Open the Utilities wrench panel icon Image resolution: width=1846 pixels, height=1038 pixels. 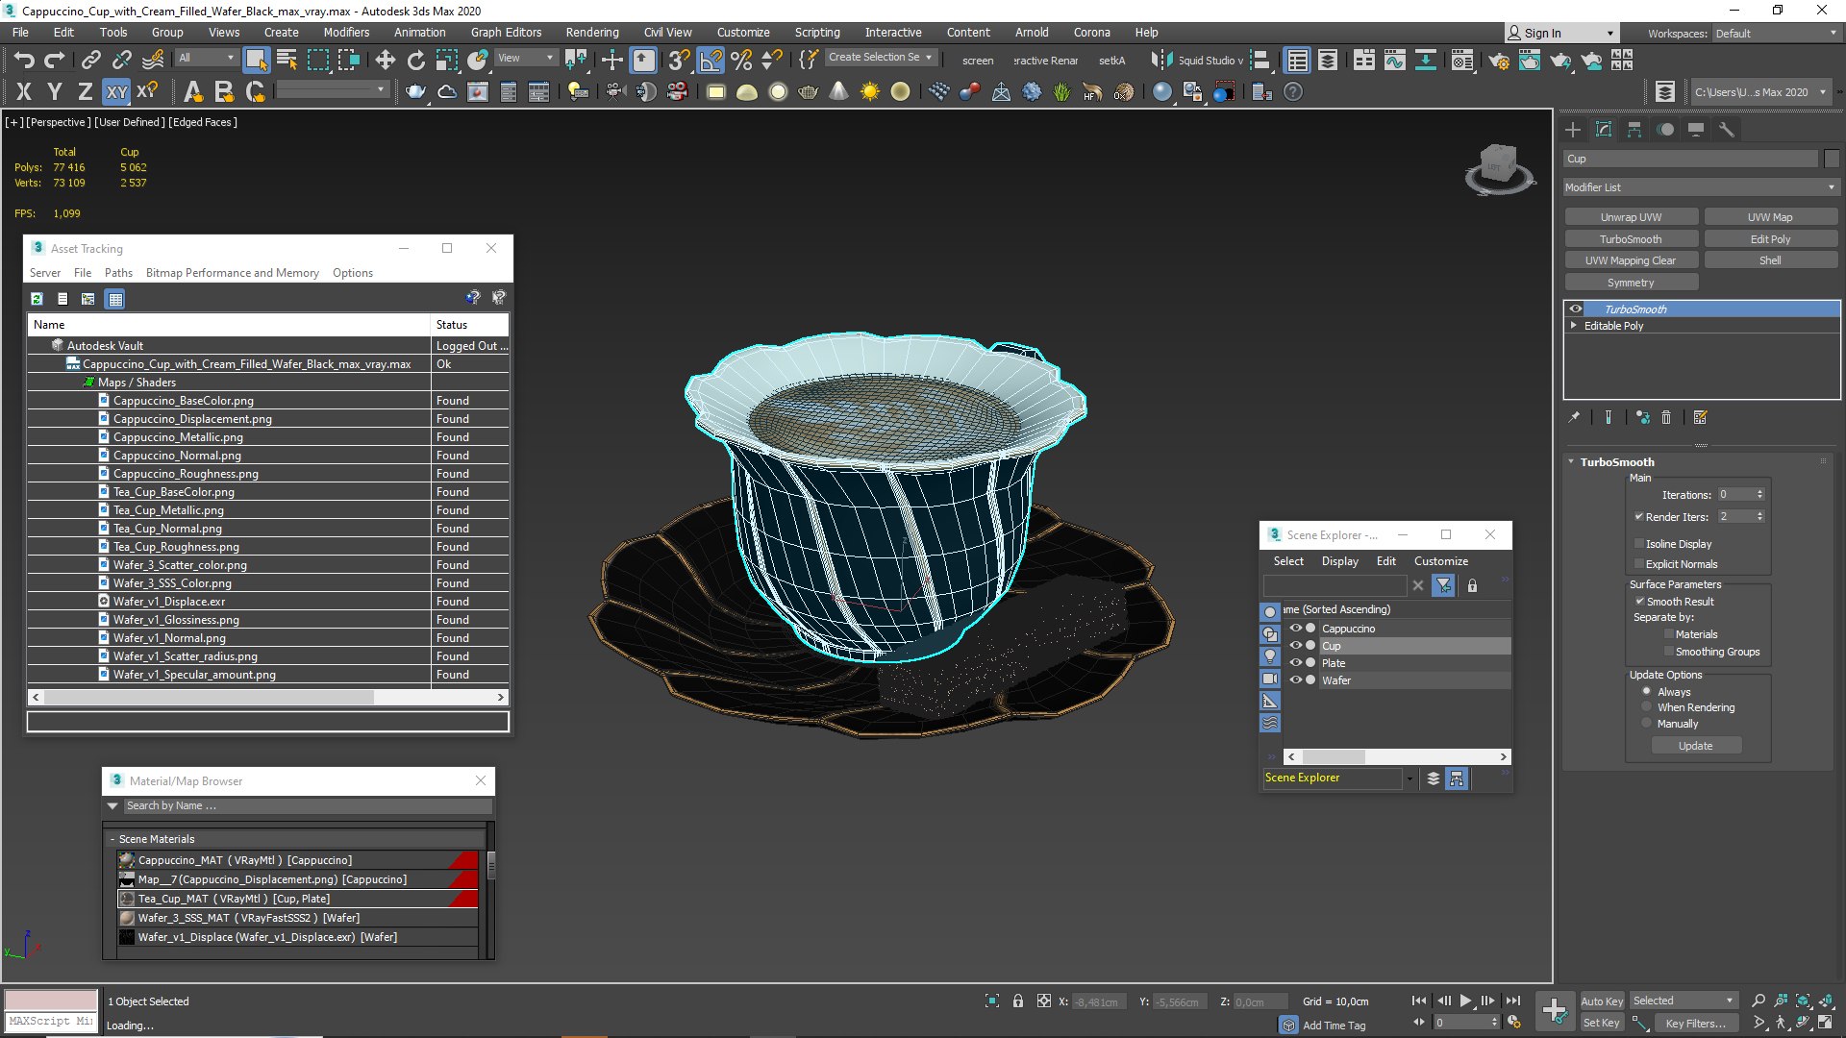1727,130
